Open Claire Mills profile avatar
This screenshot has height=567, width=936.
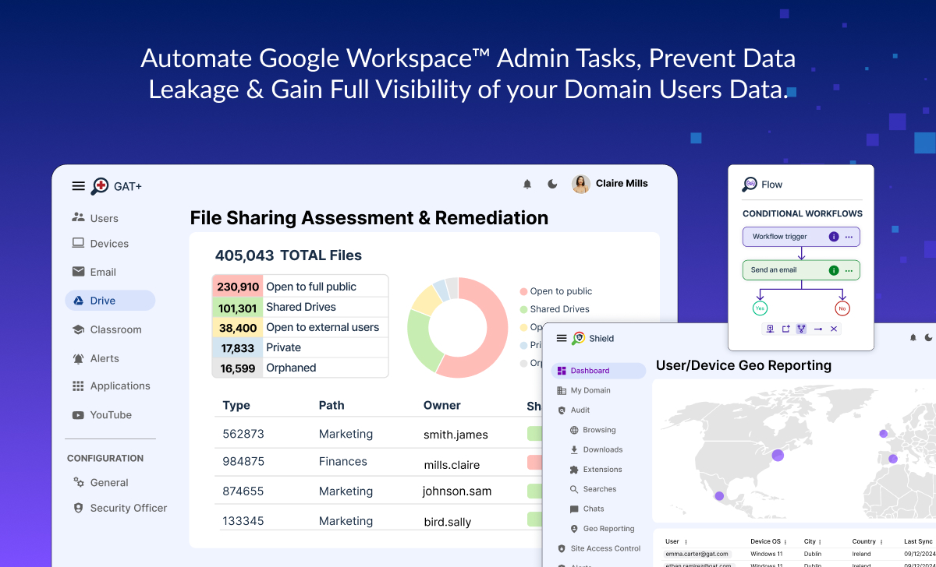[581, 184]
